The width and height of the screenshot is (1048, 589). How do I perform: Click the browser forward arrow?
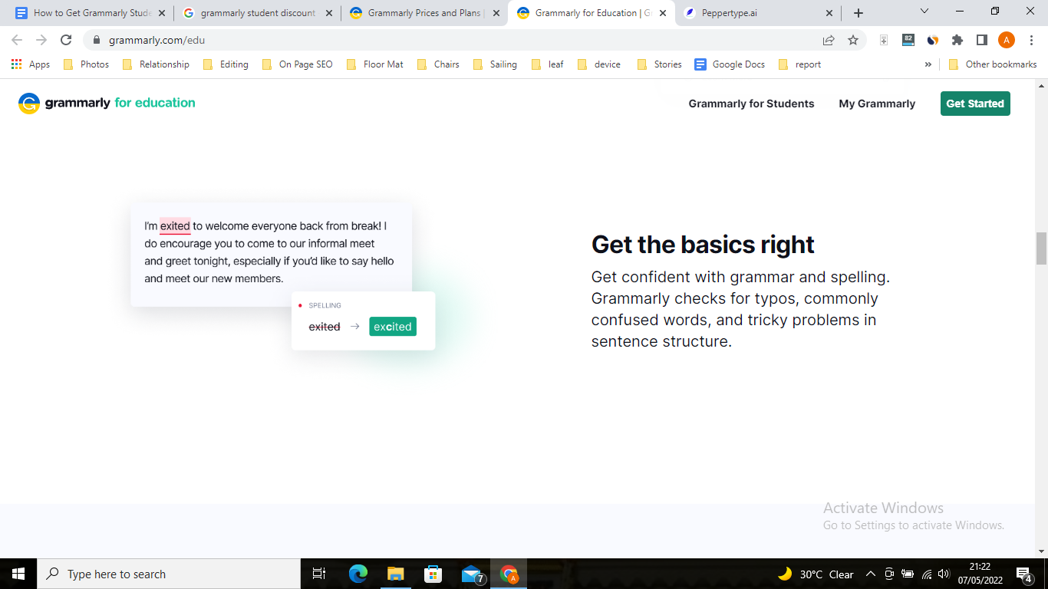click(41, 40)
